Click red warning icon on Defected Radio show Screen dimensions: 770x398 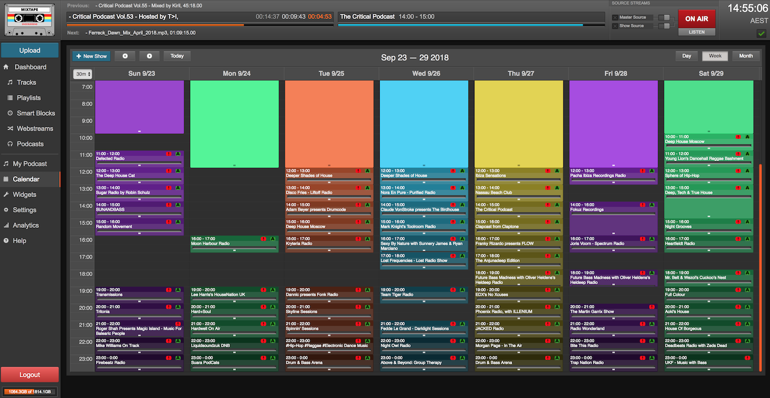[x=169, y=154]
